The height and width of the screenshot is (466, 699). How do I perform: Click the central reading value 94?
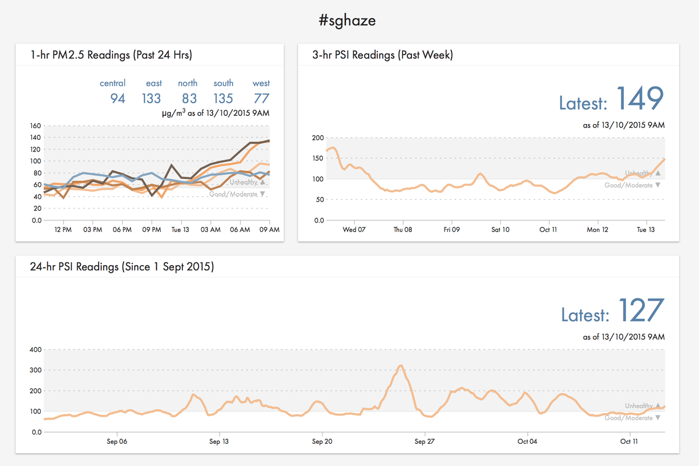(x=118, y=98)
